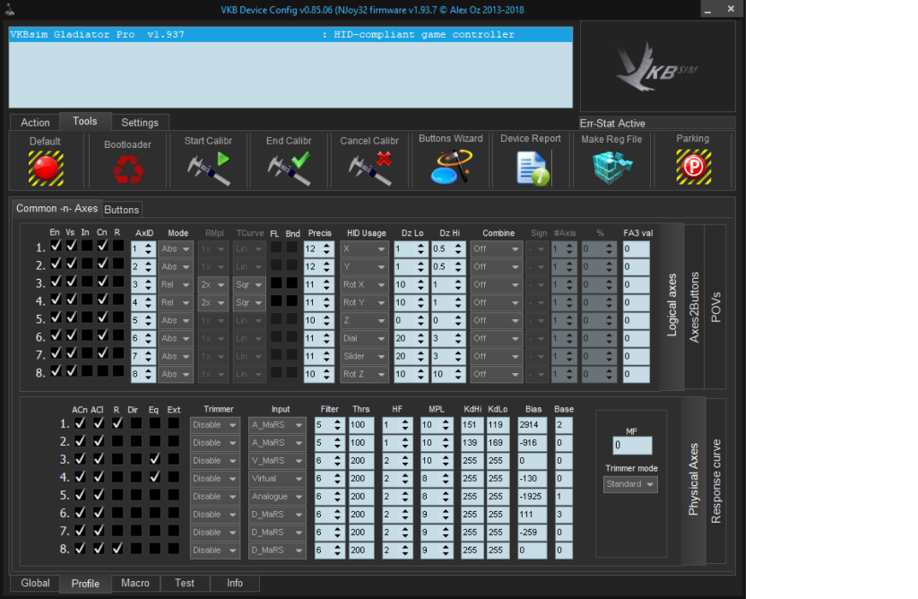Viewport: 918px width, 599px height.
Task: Click Bias field showing 2914
Action: (533, 425)
